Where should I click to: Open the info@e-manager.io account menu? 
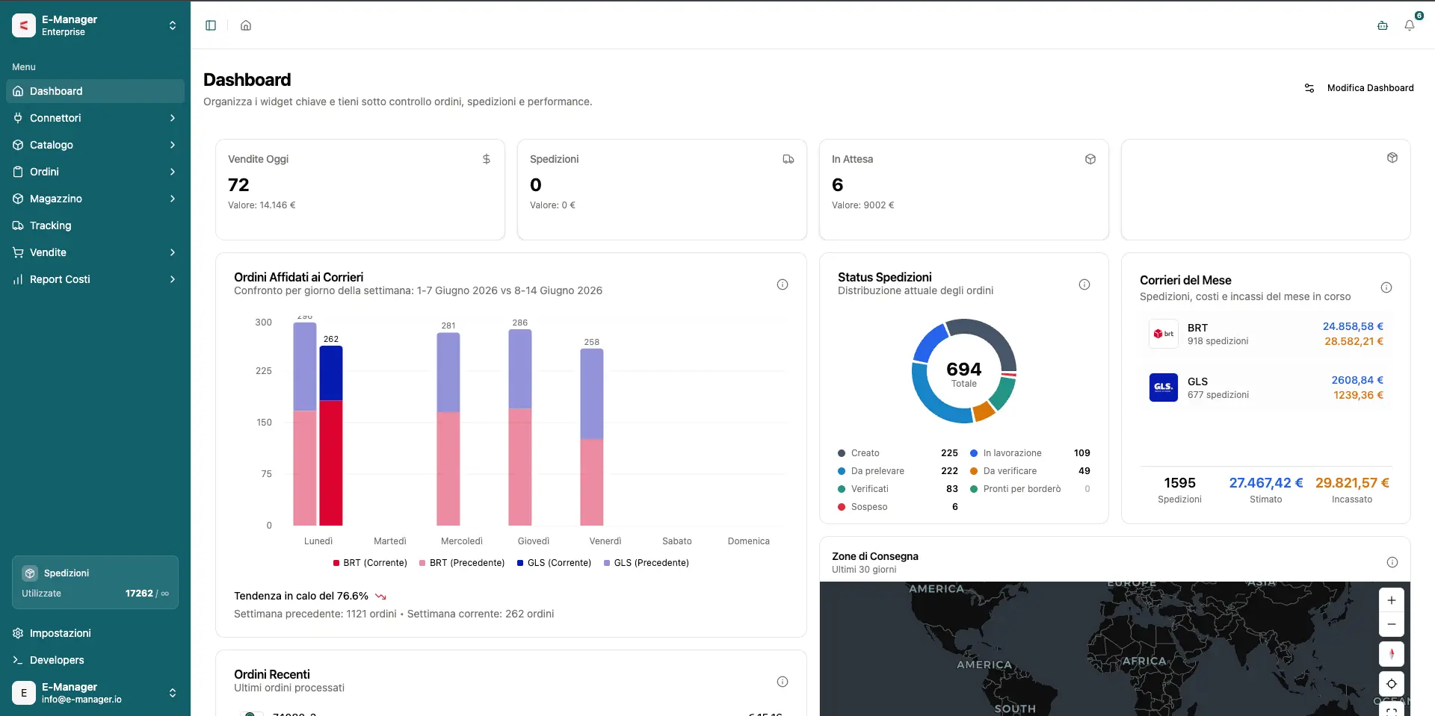[x=95, y=693]
